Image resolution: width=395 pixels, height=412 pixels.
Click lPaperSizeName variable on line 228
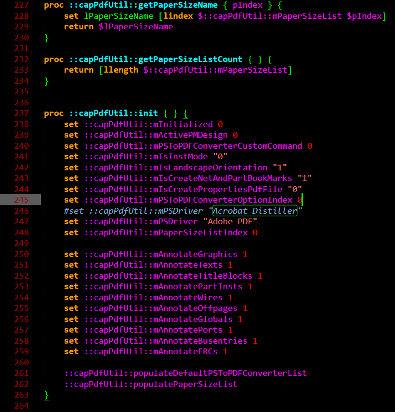pos(118,16)
